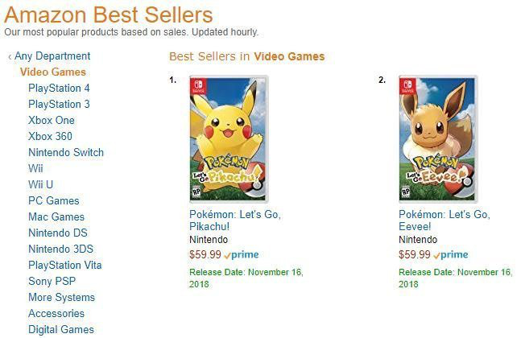Click the Prime icon under Pikachu price
Image resolution: width=521 pixels, height=338 pixels.
tap(242, 255)
